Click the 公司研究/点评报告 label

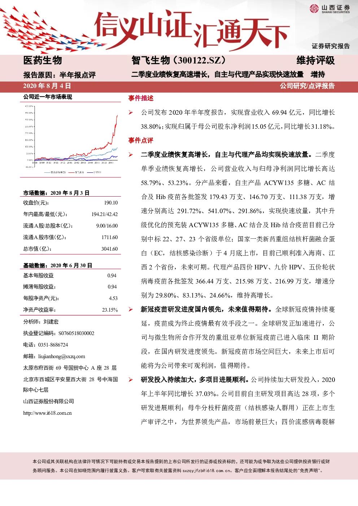point(307,86)
